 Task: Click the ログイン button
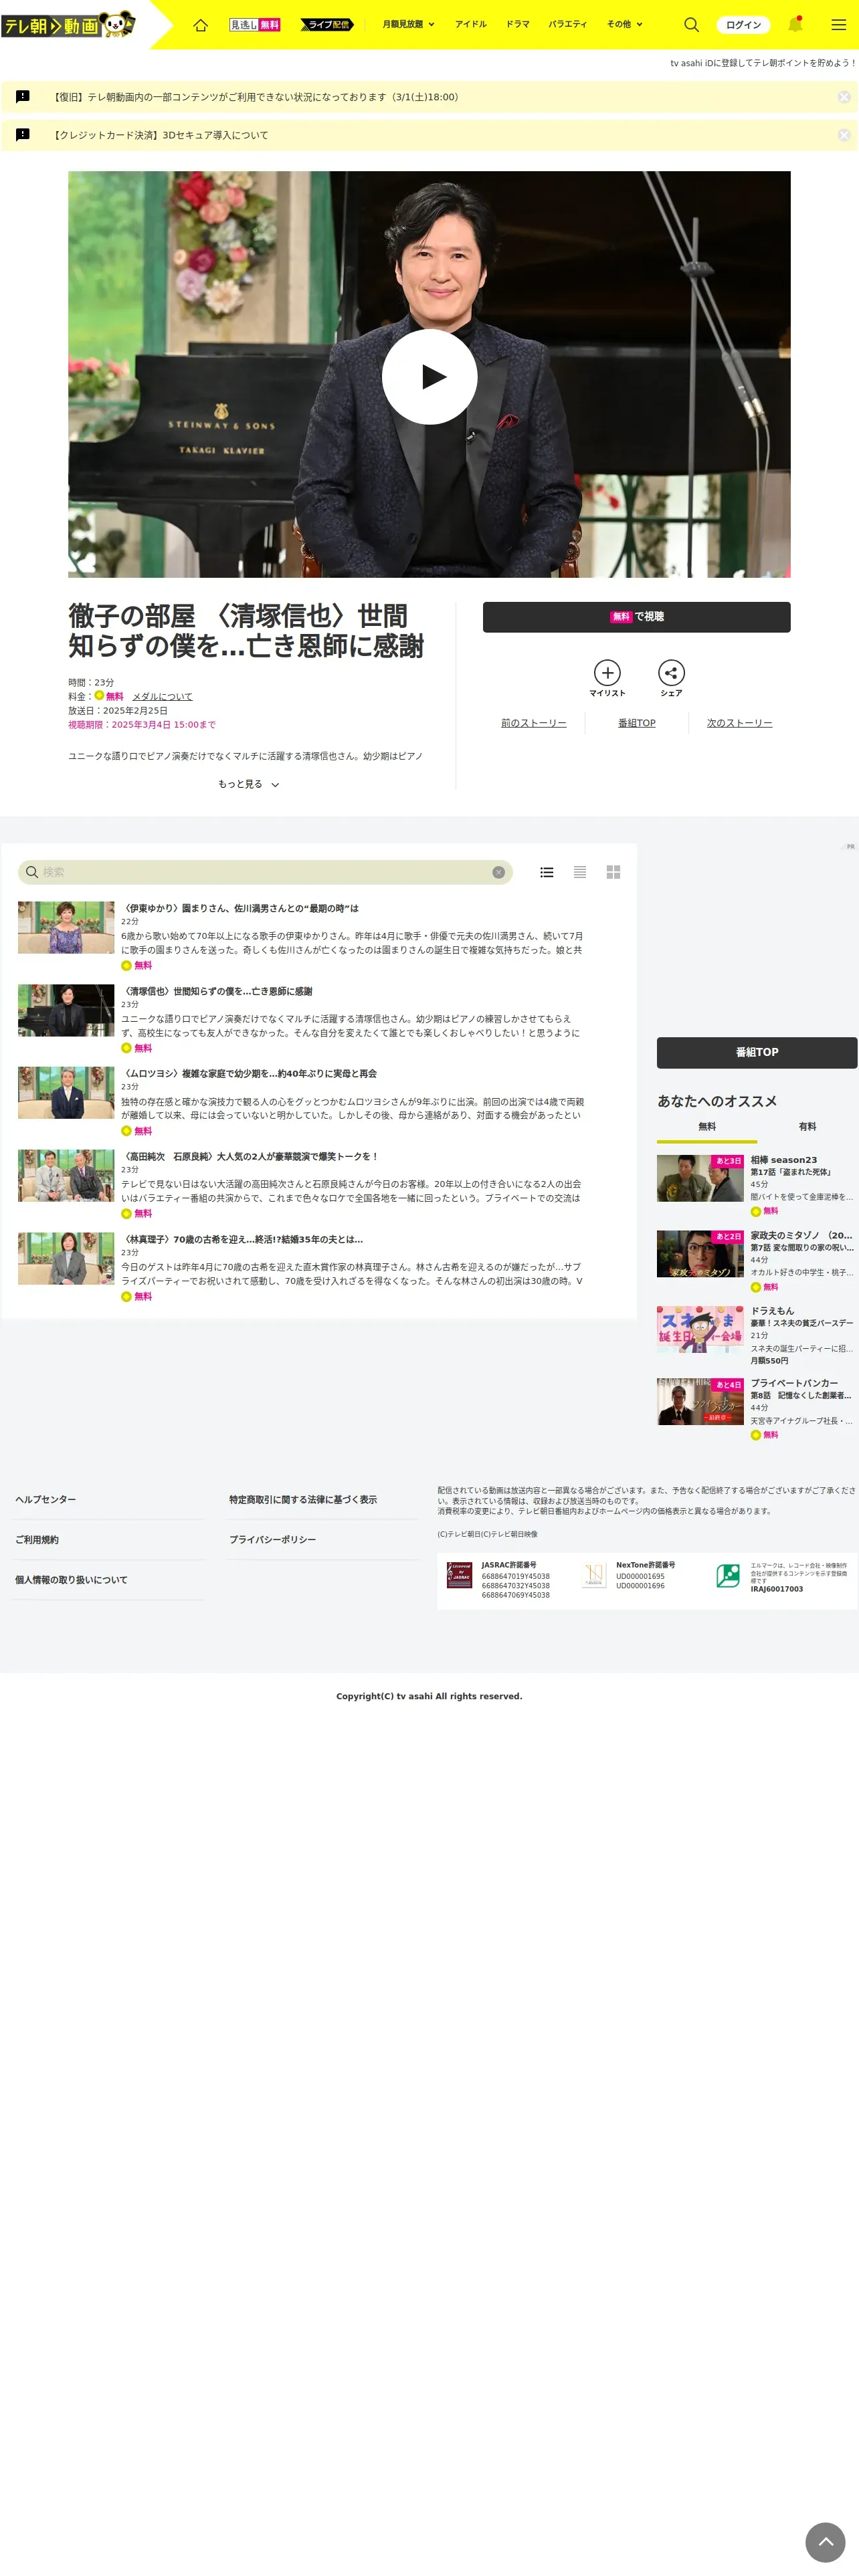pos(743,24)
